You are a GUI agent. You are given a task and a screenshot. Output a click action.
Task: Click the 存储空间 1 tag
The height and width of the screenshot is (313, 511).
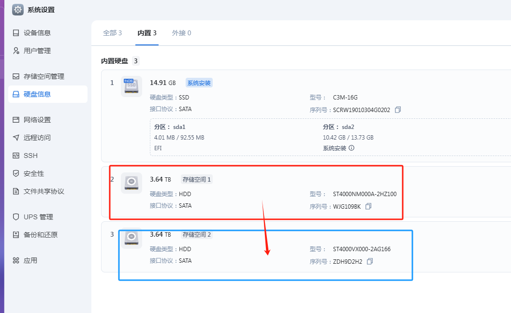196,180
